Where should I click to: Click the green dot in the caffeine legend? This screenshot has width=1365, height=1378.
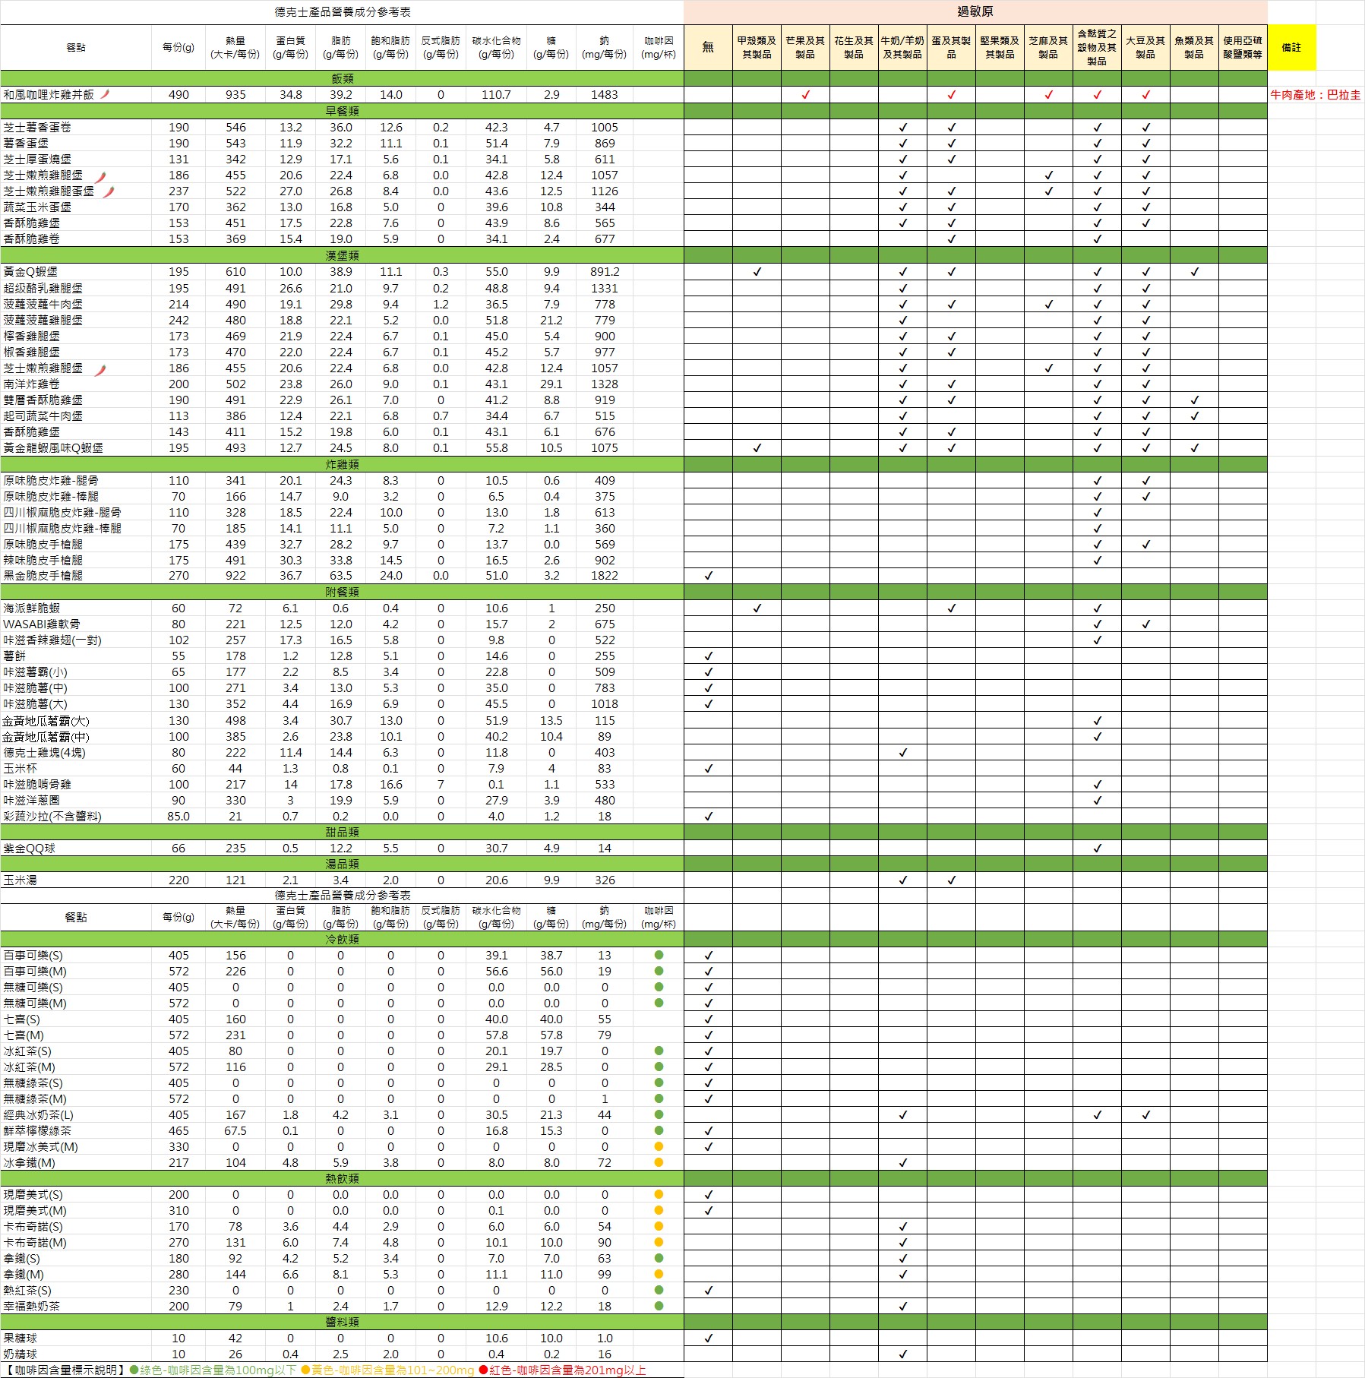coord(134,1370)
